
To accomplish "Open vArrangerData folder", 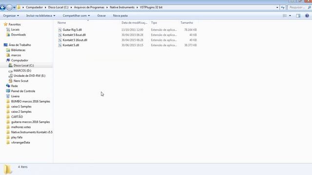I will pos(20,142).
